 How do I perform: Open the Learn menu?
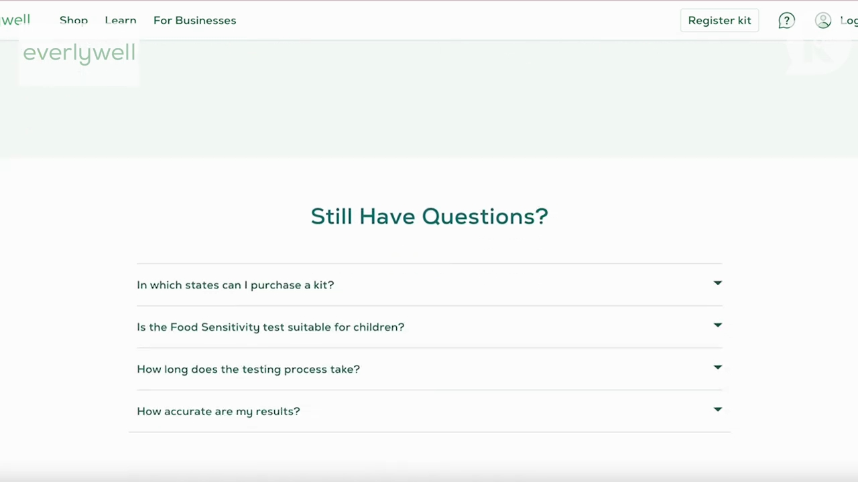(x=121, y=20)
